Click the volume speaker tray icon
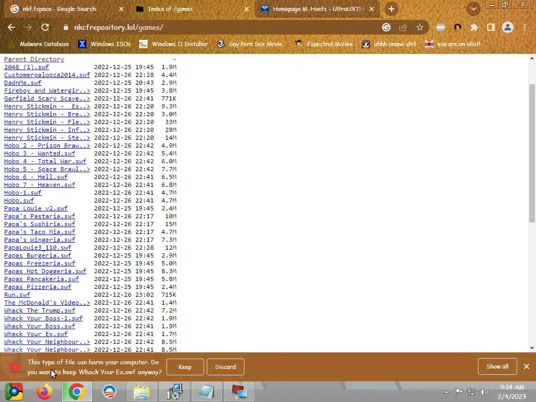536x402 pixels. 484,392
